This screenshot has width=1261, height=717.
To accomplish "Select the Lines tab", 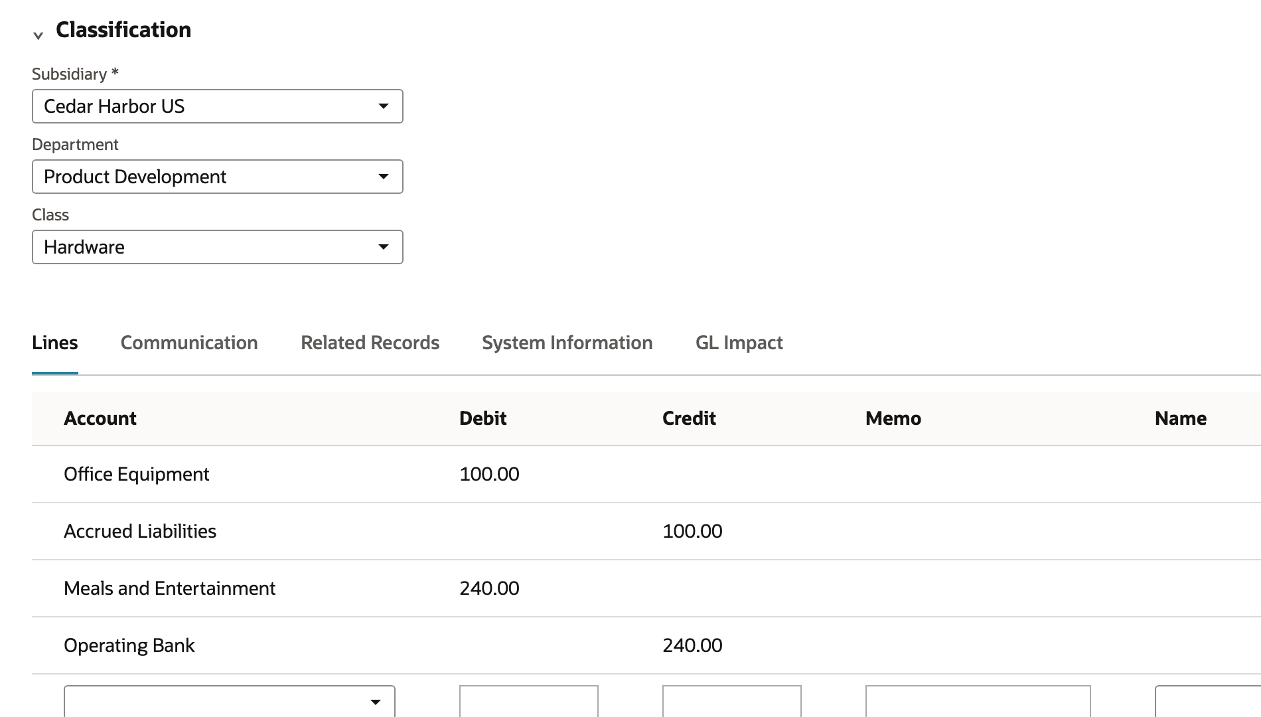I will coord(55,343).
